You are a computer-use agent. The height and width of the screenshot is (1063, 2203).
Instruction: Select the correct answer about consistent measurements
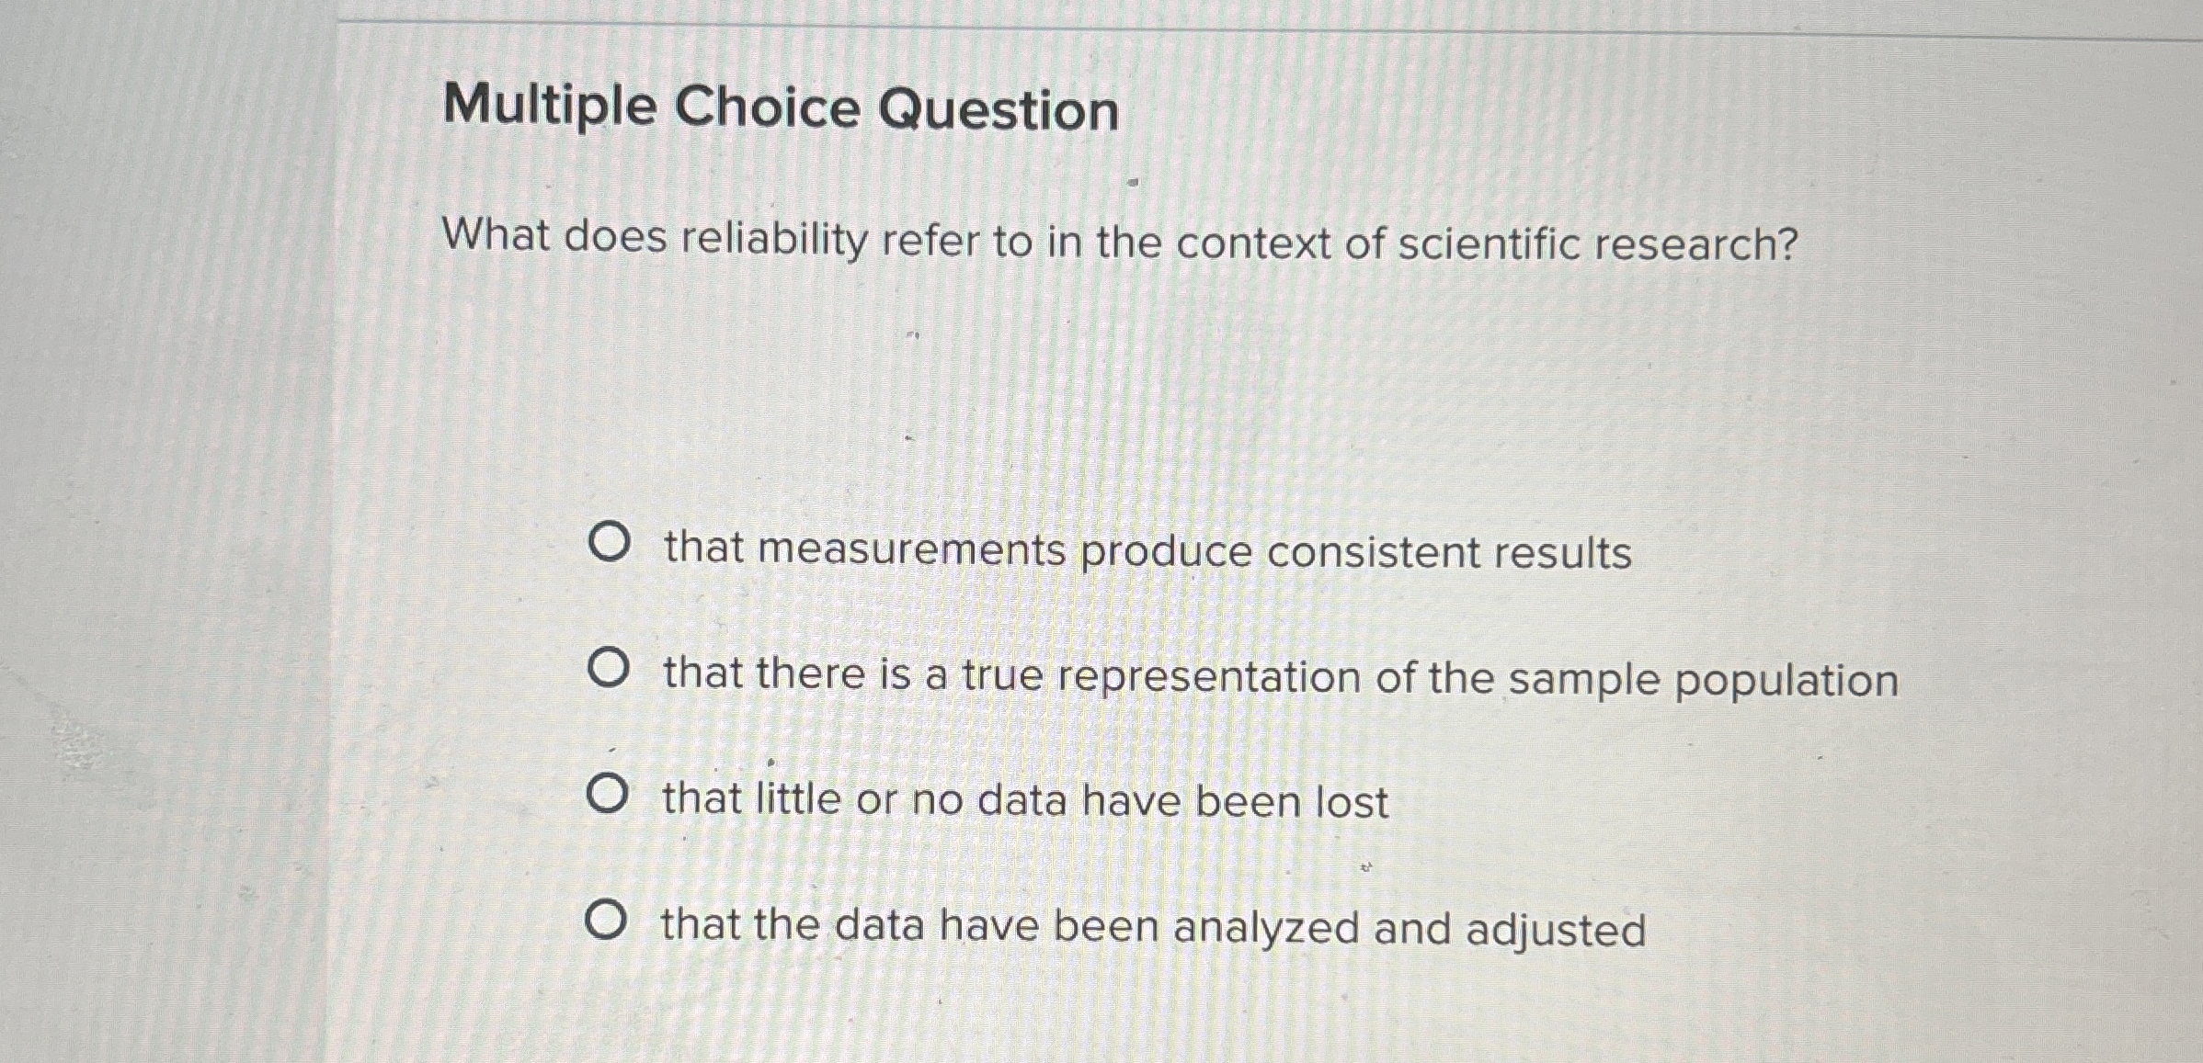1145,548
